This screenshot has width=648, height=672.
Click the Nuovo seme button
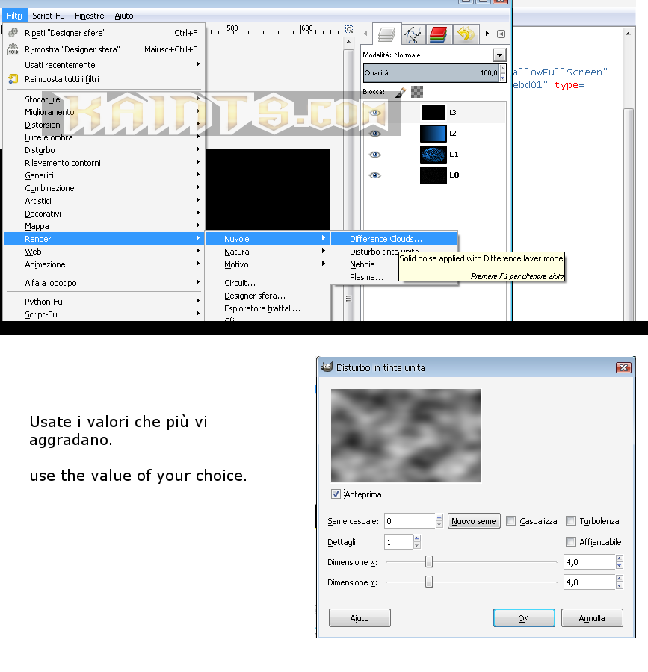tap(474, 521)
